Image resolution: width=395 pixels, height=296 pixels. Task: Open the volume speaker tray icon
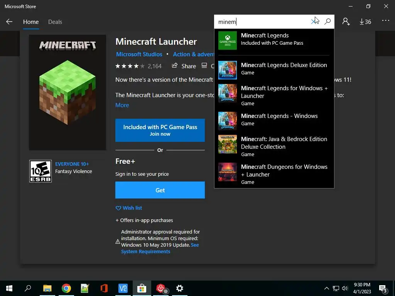pyautogui.click(x=345, y=288)
